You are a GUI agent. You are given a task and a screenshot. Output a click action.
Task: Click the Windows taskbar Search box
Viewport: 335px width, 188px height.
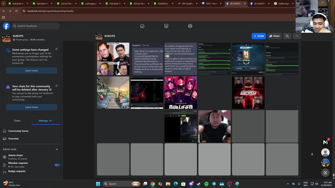click(121, 184)
